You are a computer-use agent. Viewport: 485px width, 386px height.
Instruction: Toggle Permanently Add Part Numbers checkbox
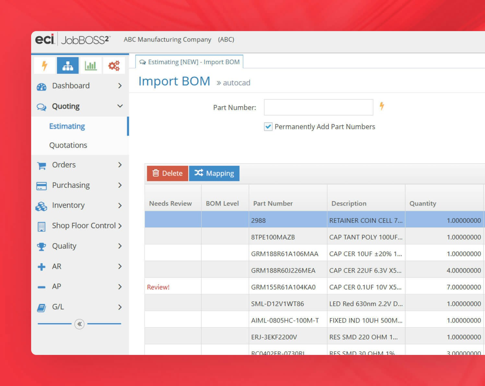[268, 127]
